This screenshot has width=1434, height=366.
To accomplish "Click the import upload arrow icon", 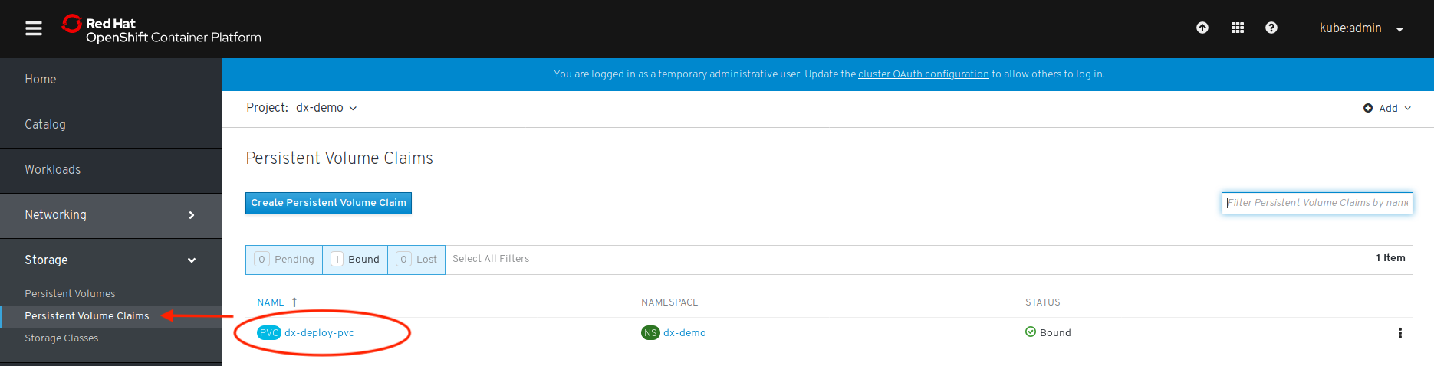I will click(x=1202, y=28).
